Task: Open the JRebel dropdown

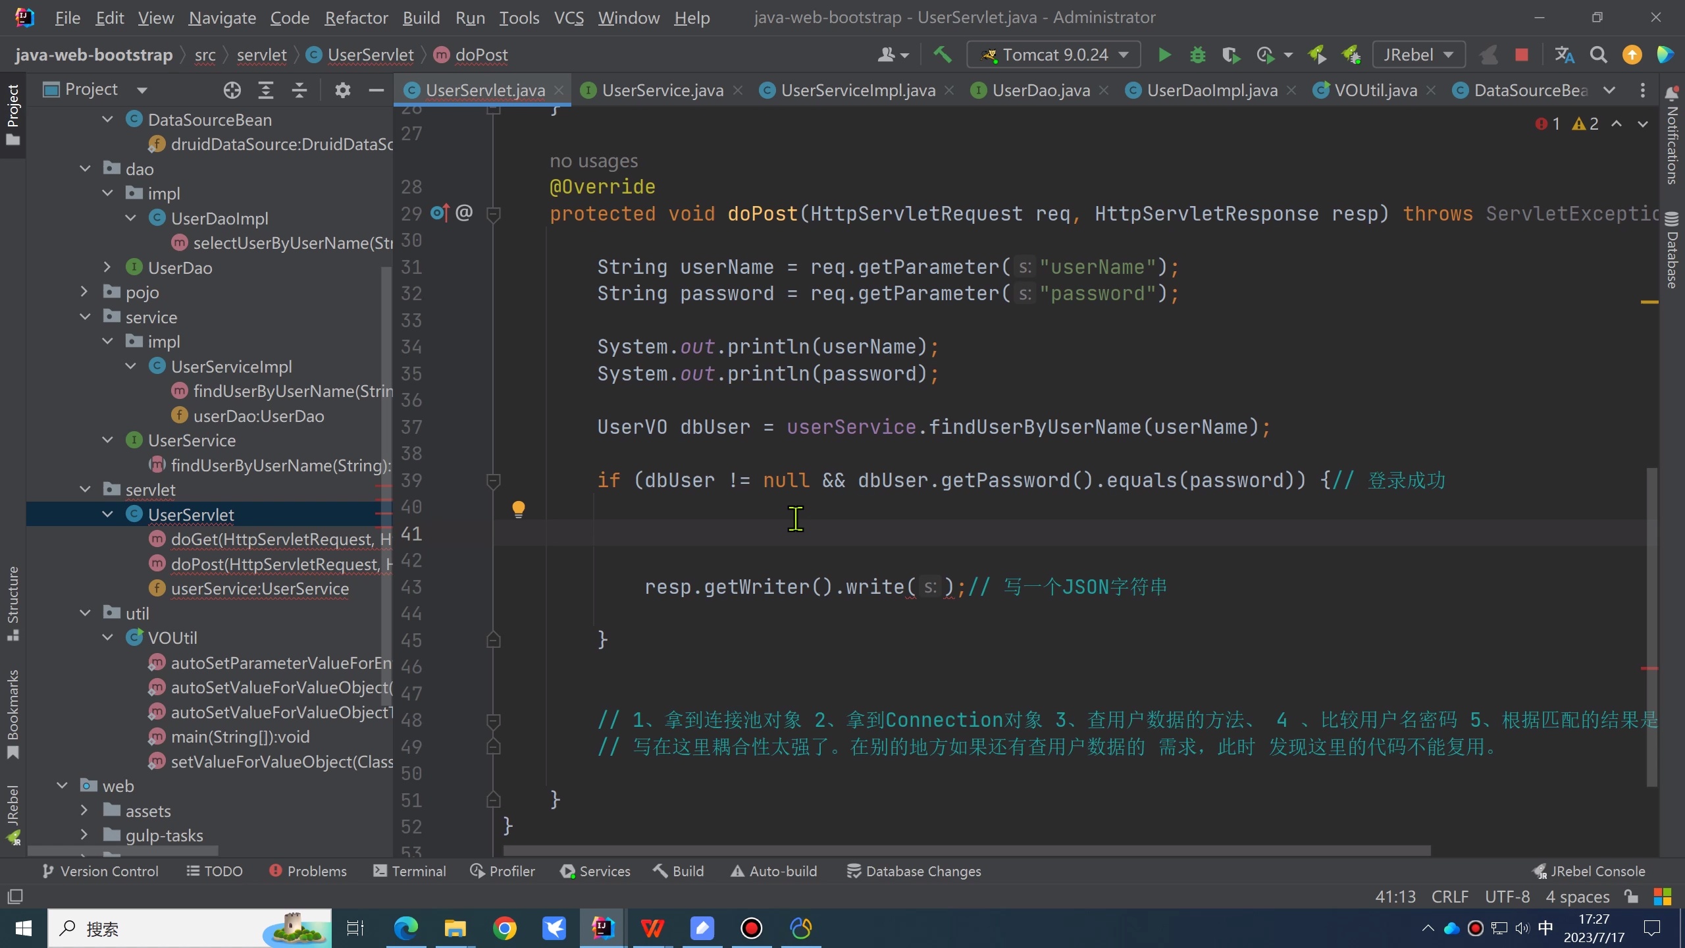Action: point(1418,55)
